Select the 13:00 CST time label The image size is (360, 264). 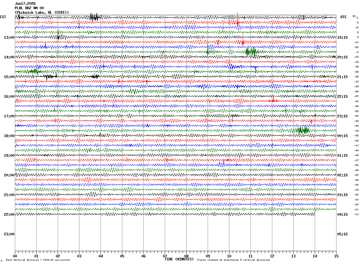[x=9, y=38]
